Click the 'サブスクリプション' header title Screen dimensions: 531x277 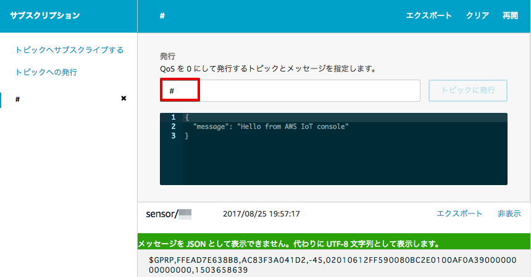[44, 15]
